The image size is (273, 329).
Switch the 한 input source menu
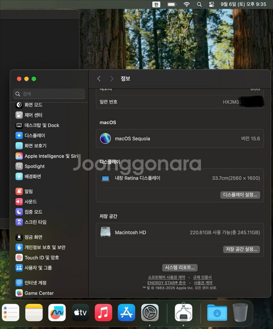[156, 4]
